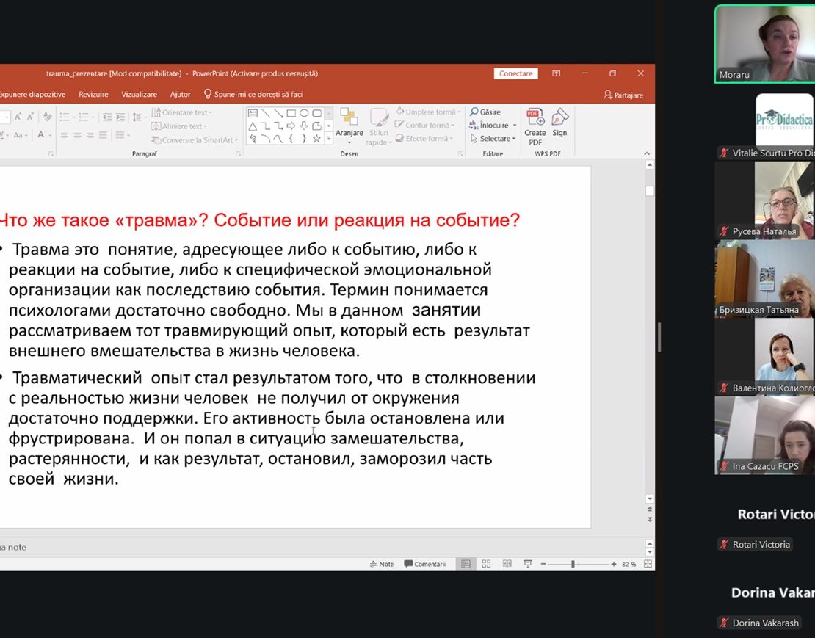This screenshot has height=638, width=815.
Task: Click fit slide to window icon
Action: 648,564
